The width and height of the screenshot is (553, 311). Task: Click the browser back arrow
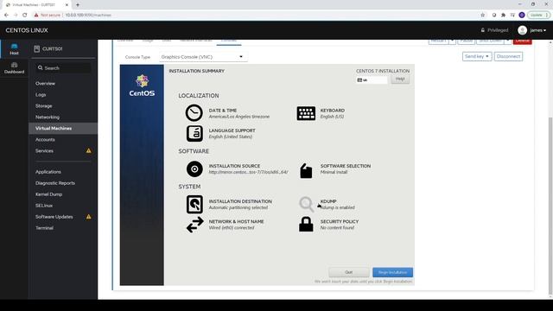(6, 15)
